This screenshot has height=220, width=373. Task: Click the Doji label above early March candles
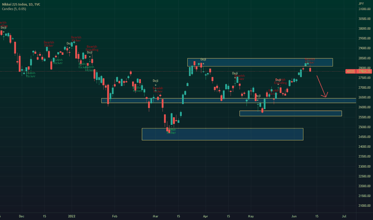pos(155,81)
